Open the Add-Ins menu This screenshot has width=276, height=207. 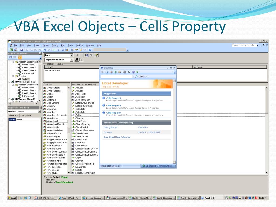[x=80, y=45]
